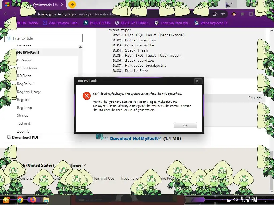Open Strings in the sidebar
Viewport: 274px width, 205px height.
[22, 115]
